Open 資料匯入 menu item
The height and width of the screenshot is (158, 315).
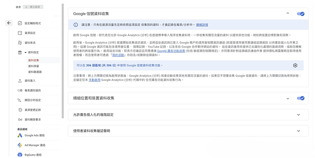30,81
